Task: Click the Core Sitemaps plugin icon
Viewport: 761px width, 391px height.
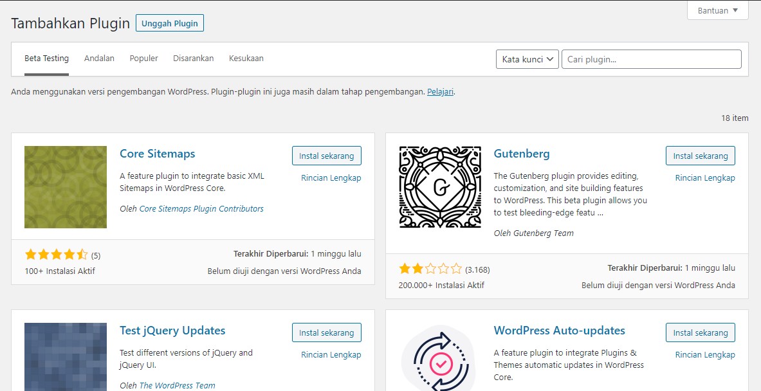Action: tap(66, 186)
